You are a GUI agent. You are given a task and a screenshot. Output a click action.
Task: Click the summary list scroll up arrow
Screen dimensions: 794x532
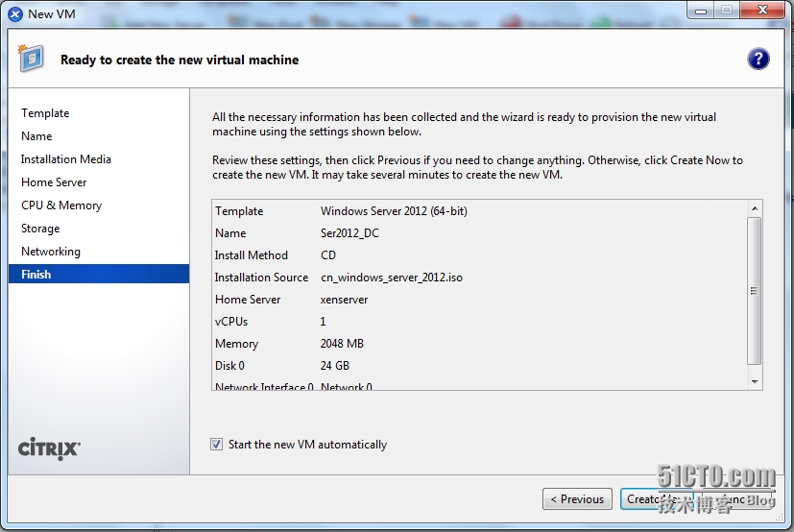(755, 208)
